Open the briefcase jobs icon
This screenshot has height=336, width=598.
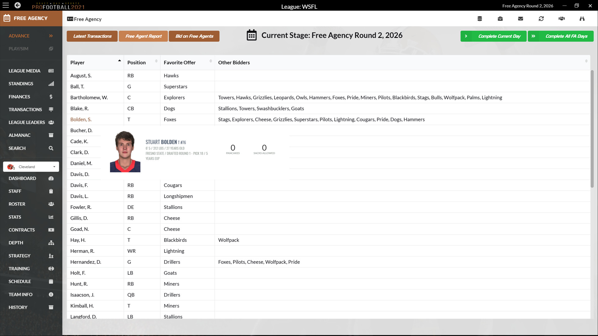[500, 19]
